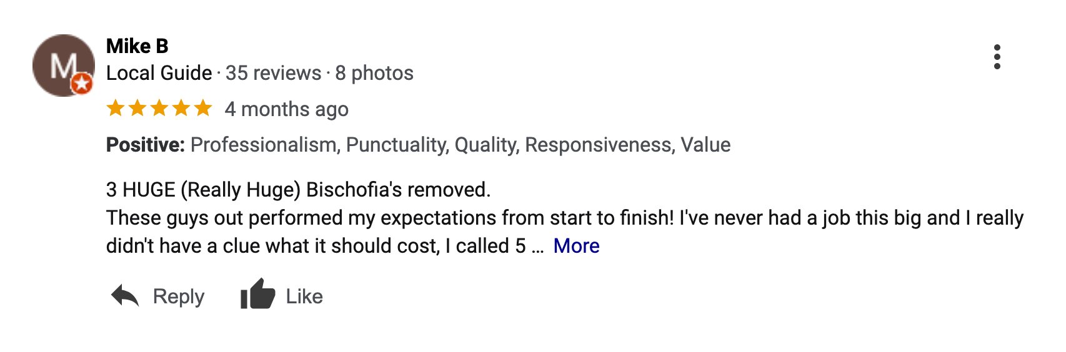1066x352 pixels.
Task: Click the thumbs-up Like icon
Action: point(257,294)
